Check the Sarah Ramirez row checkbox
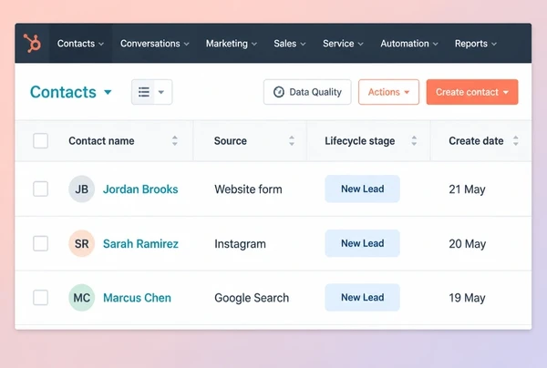Viewport: 547px width, 368px height. pyautogui.click(x=40, y=243)
